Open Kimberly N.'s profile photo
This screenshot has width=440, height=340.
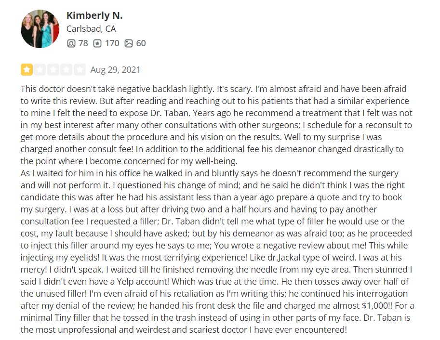tap(40, 29)
